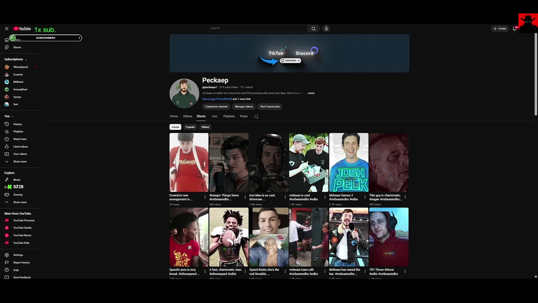The width and height of the screenshot is (538, 303).
Task: Open options for Stranger Things Steve short
Action: coord(245,197)
